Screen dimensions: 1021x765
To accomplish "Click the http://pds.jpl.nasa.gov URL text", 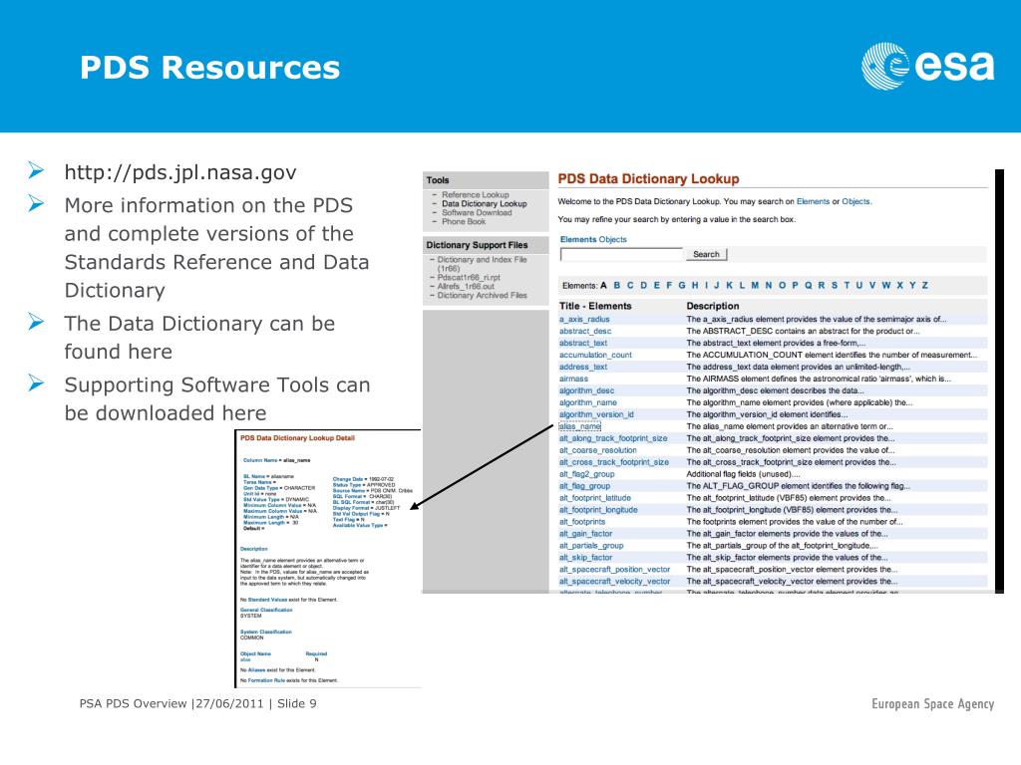I will tap(180, 172).
